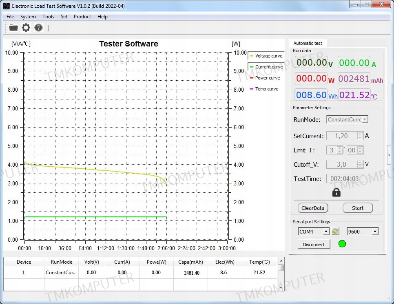
Task: Expand the side panel collapse handle
Action: [x=389, y=155]
